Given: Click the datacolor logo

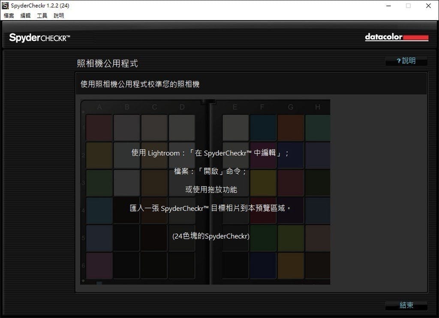Looking at the screenshot, I should [x=396, y=37].
